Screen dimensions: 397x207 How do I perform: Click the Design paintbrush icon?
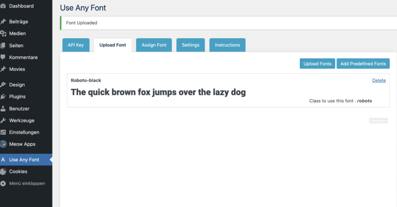[3, 85]
